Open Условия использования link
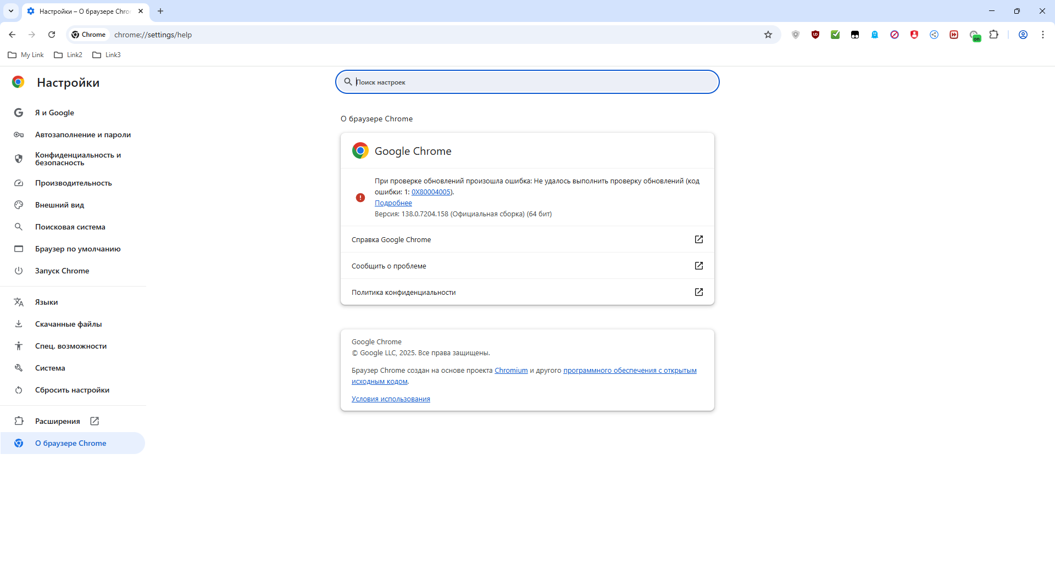 click(x=391, y=399)
